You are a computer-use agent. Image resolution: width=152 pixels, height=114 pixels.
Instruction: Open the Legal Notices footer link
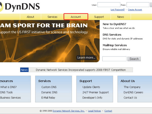pyautogui.click(x=94, y=111)
